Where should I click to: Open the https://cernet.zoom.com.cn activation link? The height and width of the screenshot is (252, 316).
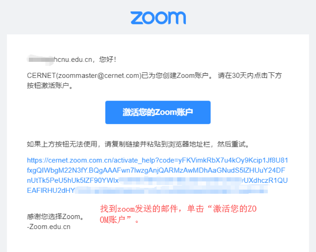[157, 161]
